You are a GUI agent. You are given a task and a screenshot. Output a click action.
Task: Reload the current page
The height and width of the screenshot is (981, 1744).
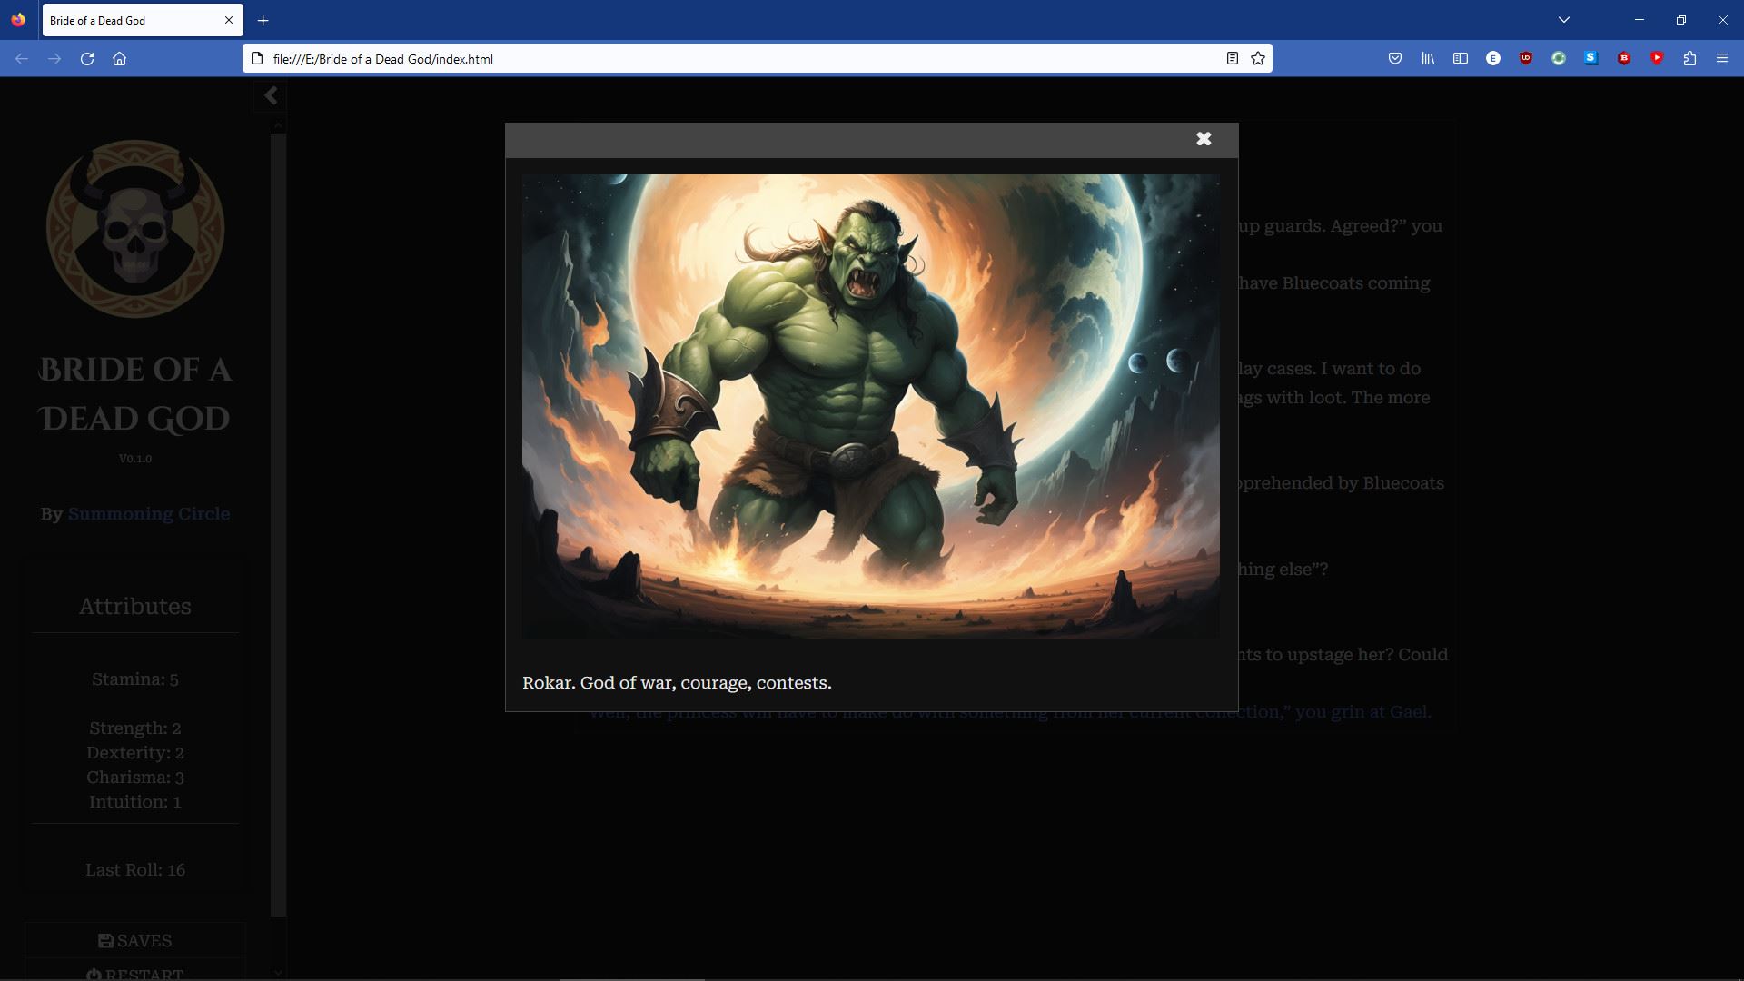point(87,59)
